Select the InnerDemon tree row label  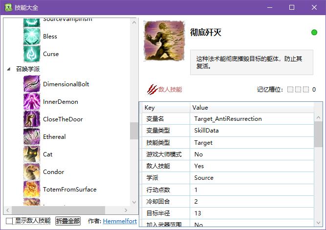pos(61,102)
